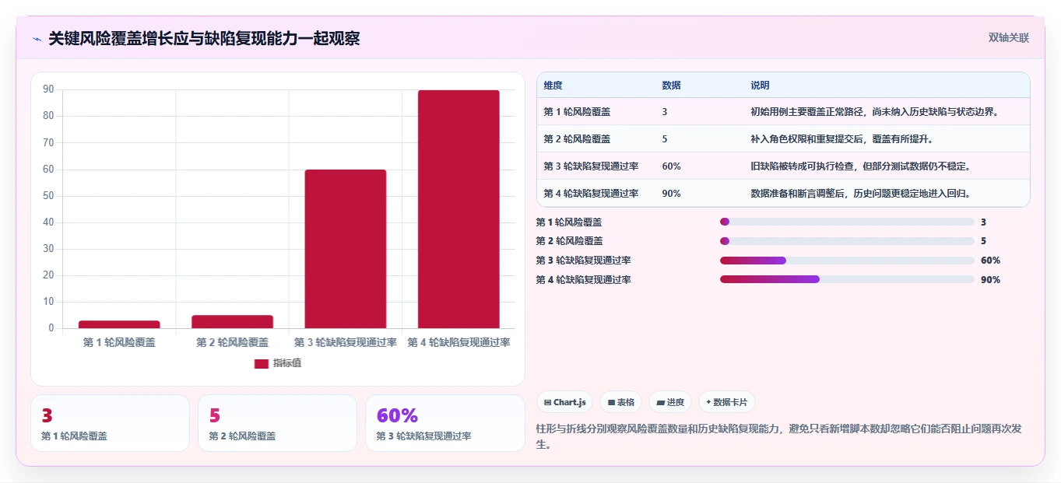The height and width of the screenshot is (483, 1061).
Task: Click table cell 第 1 轮风险覆盖 in 维度 column
Action: click(x=577, y=112)
